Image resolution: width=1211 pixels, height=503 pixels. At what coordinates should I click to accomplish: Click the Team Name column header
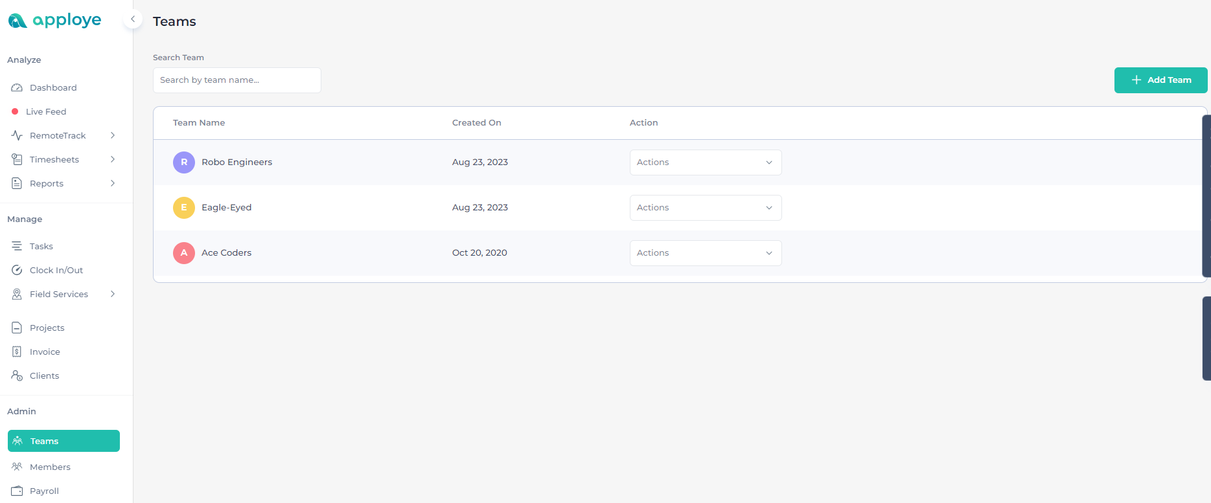(199, 122)
